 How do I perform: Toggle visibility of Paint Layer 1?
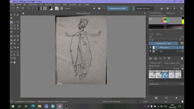click(x=150, y=48)
